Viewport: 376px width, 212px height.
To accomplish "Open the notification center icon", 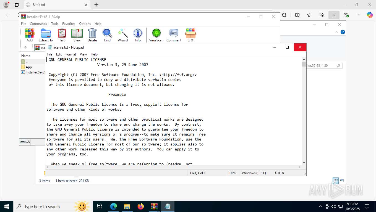I will point(367,206).
